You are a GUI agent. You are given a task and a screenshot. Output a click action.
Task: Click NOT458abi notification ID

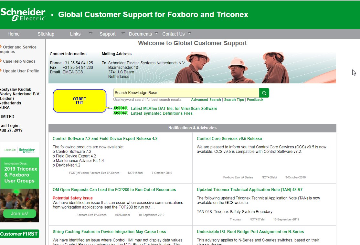[x=269, y=177]
